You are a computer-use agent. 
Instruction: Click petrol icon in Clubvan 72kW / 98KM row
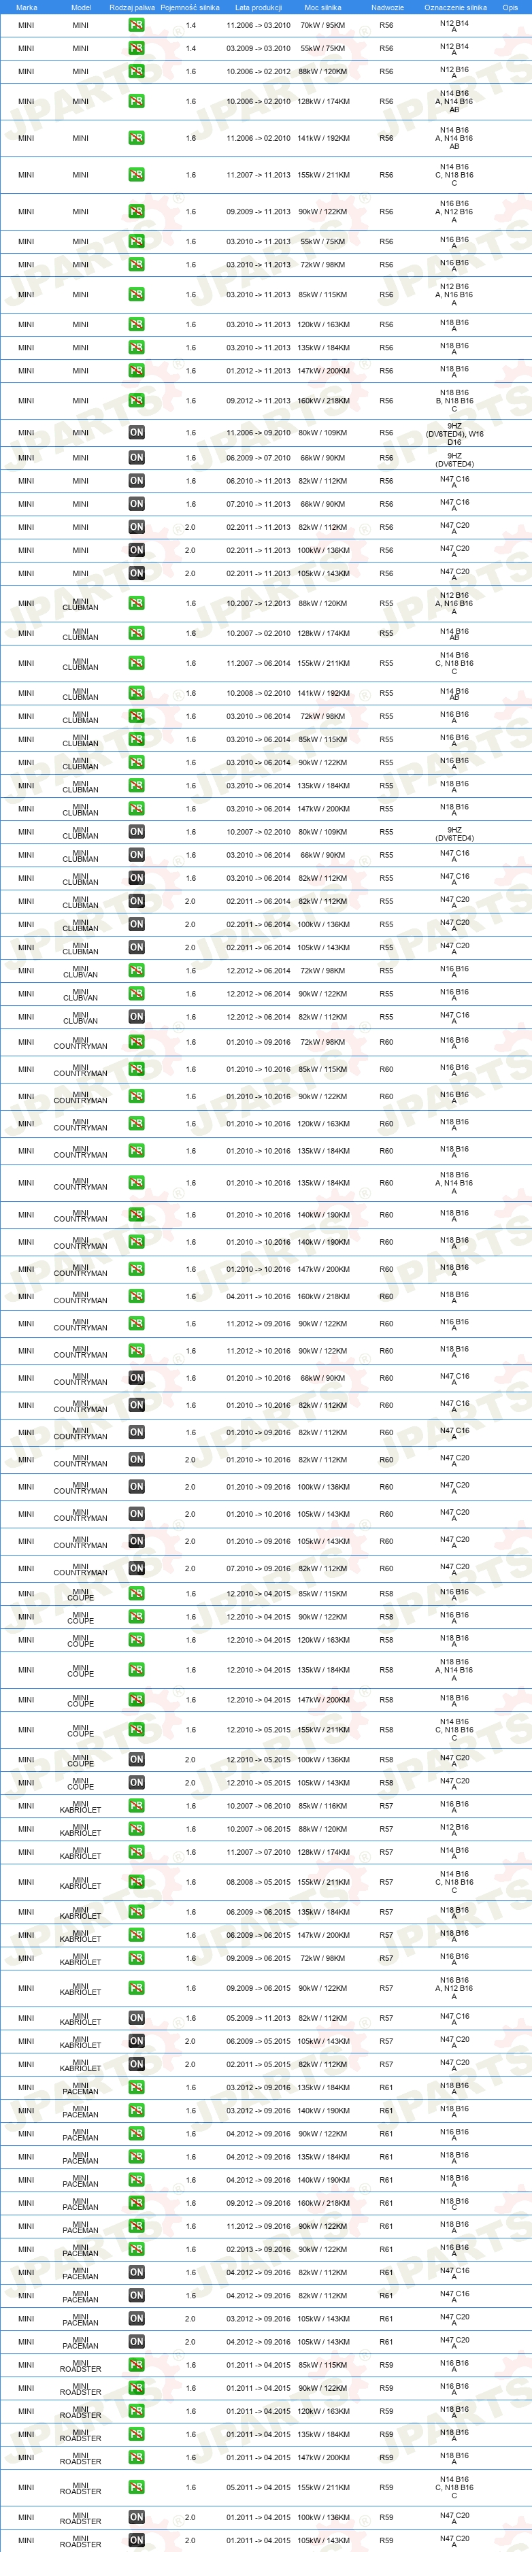pos(137,970)
